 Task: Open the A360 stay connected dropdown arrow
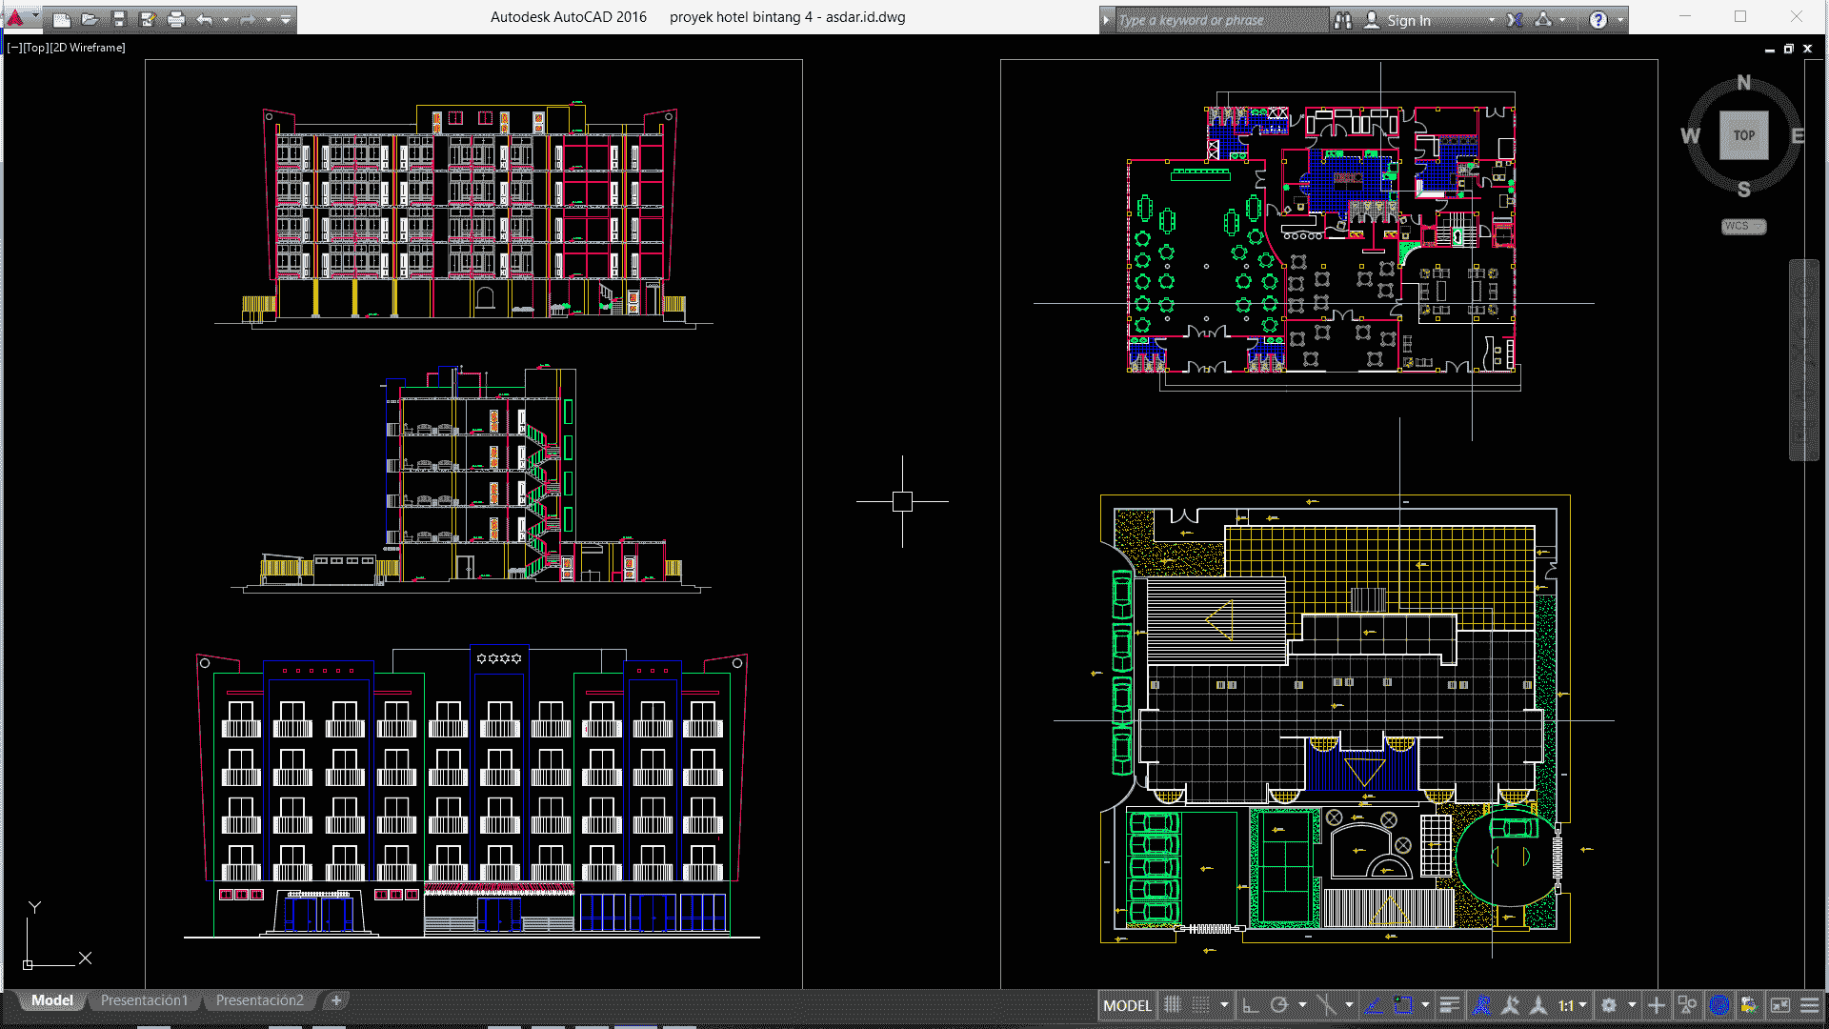[x=1562, y=20]
